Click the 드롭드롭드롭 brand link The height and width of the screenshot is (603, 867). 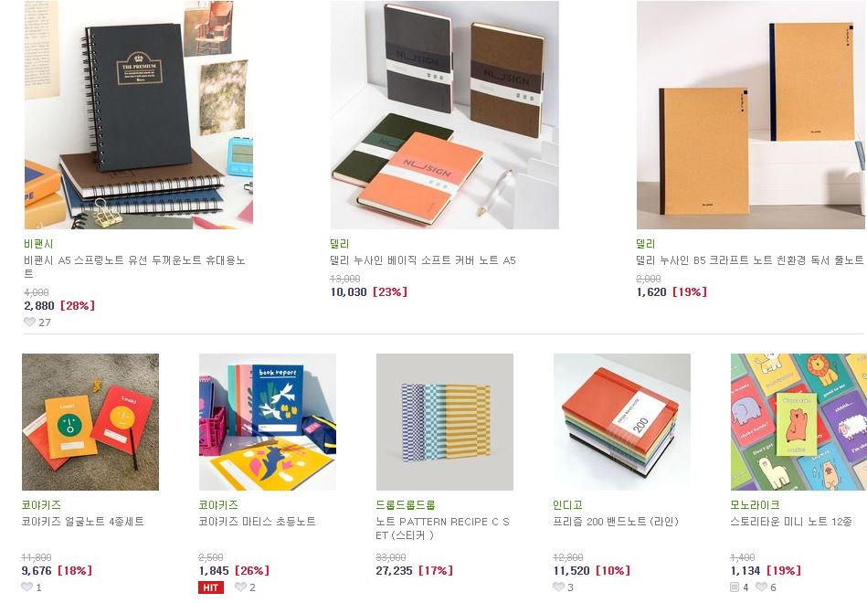(x=406, y=505)
